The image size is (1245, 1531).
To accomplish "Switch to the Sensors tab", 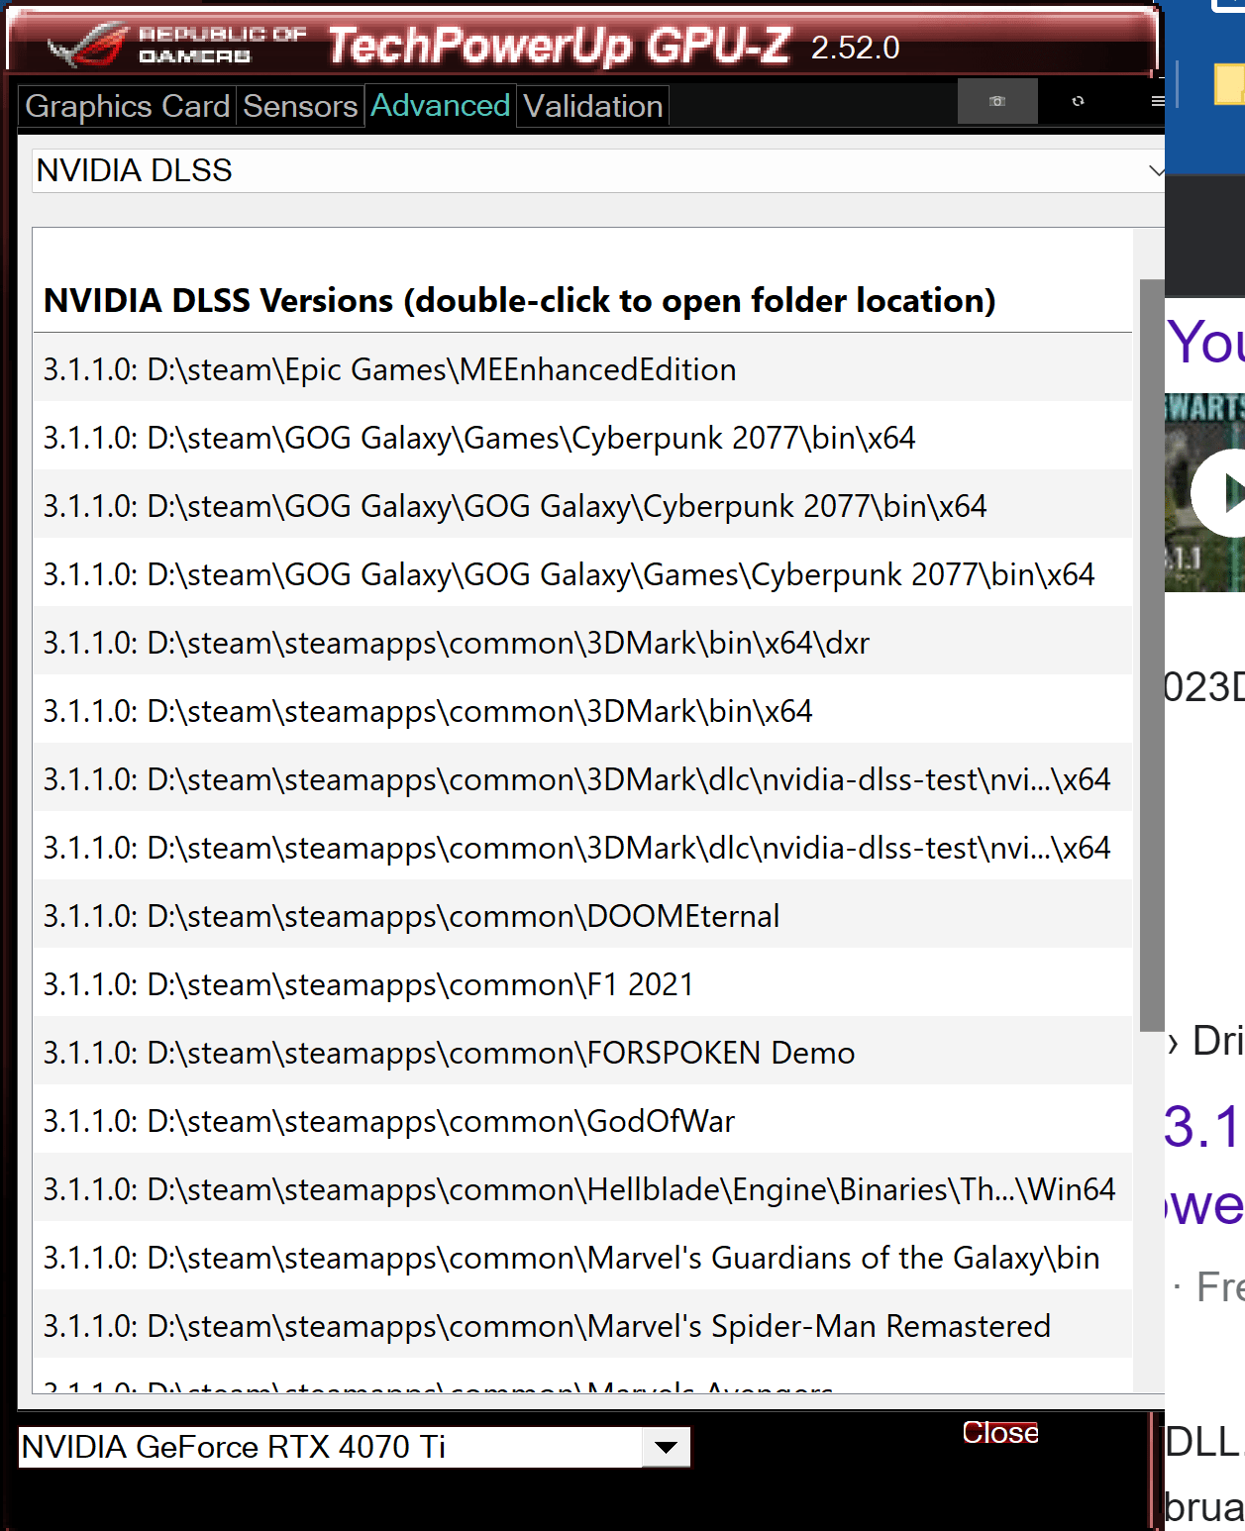I will (299, 106).
